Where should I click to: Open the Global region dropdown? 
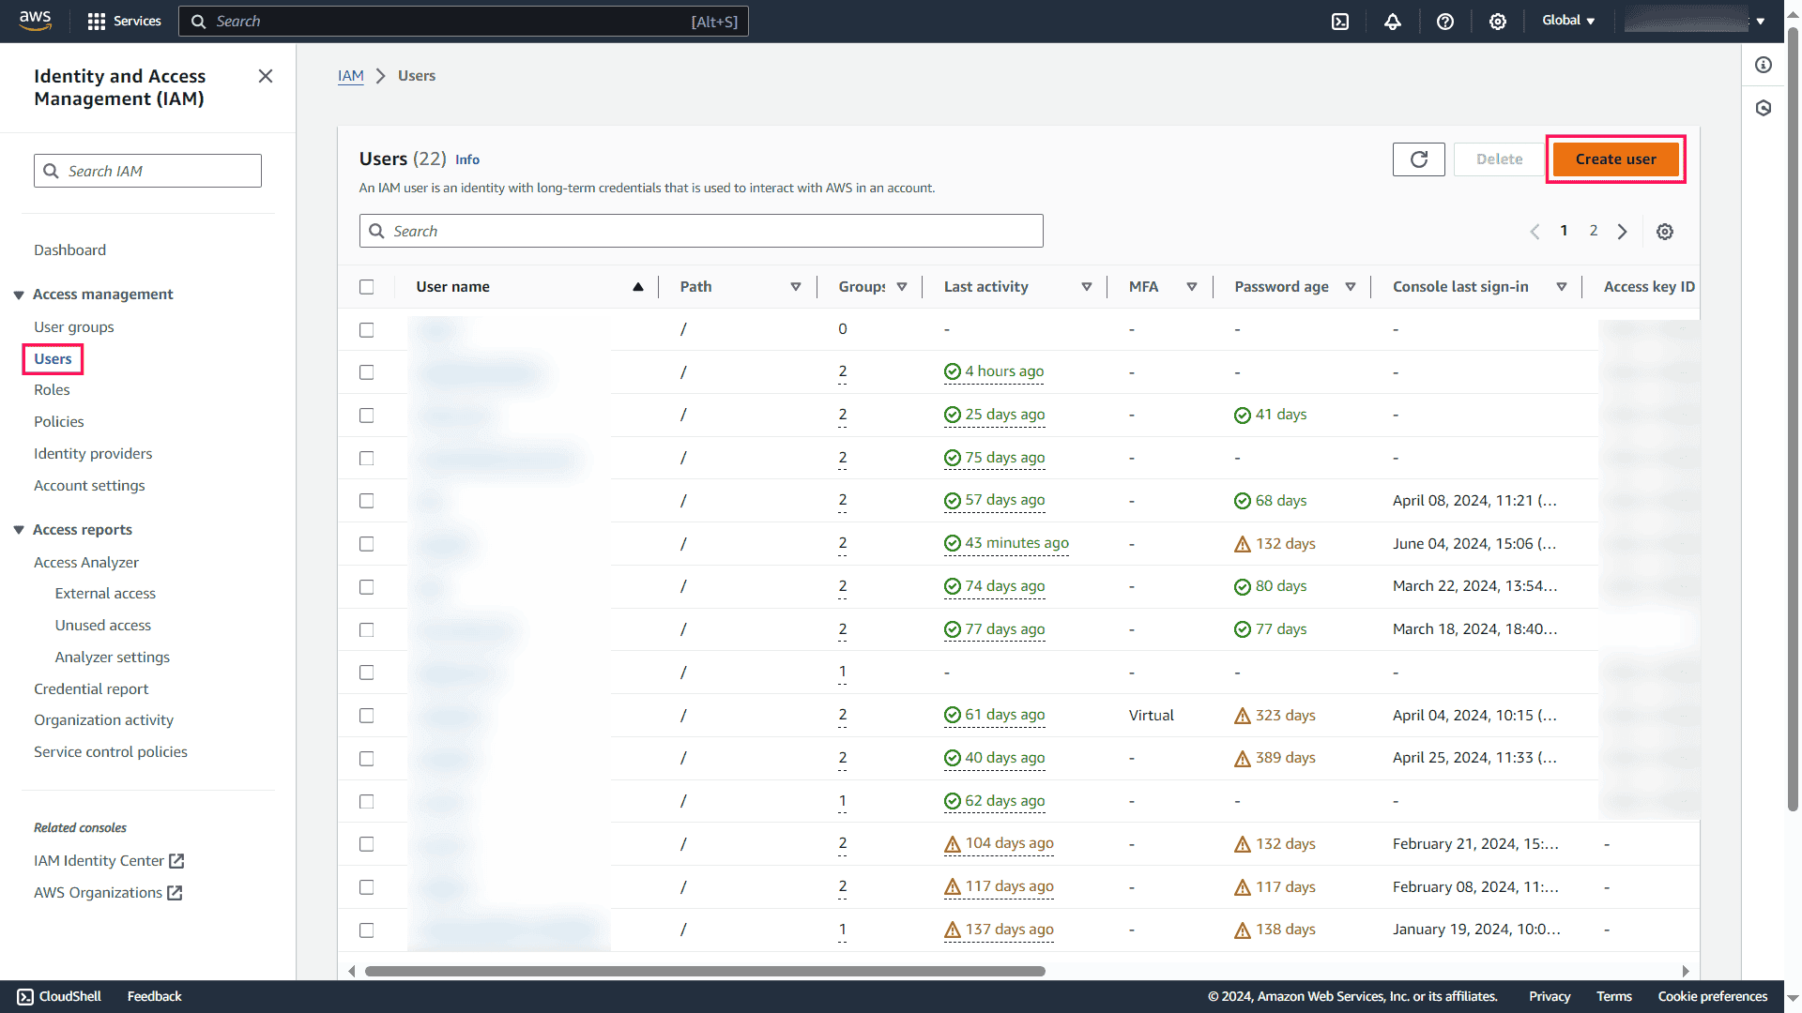1567,20
